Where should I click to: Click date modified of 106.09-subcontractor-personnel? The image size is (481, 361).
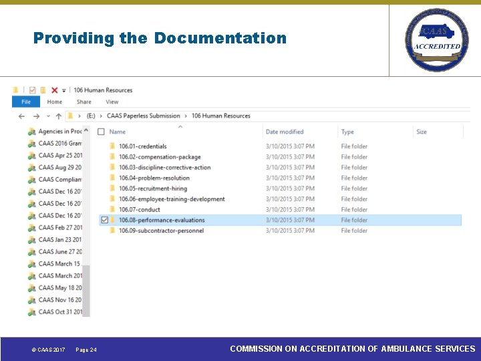click(290, 231)
